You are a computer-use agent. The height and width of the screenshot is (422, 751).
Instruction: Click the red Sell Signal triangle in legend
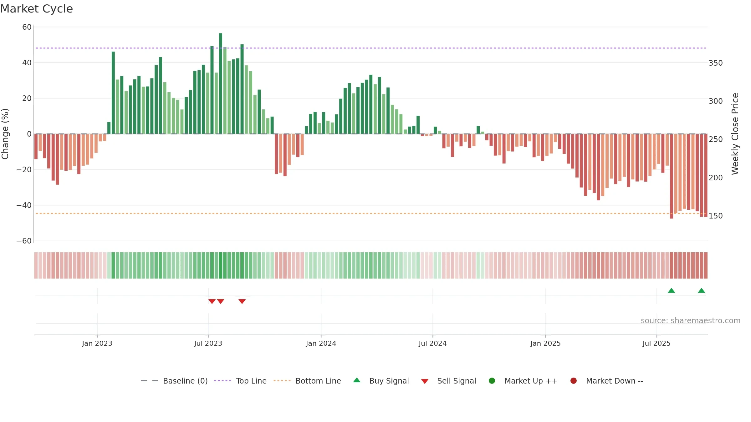click(425, 381)
